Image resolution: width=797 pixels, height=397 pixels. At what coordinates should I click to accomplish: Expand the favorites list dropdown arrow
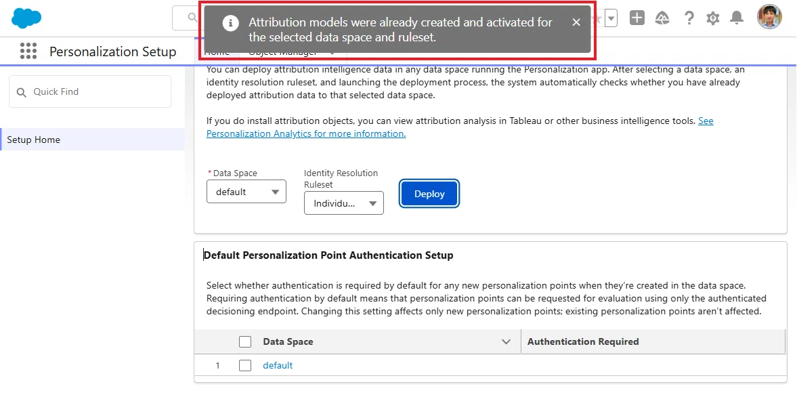[611, 18]
